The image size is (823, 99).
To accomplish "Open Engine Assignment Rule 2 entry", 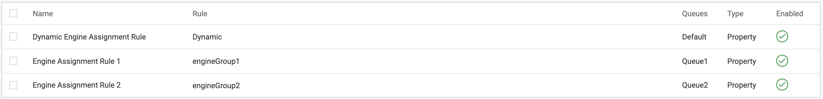I will [x=77, y=85].
